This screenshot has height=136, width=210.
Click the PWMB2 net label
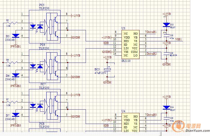pos(16,86)
